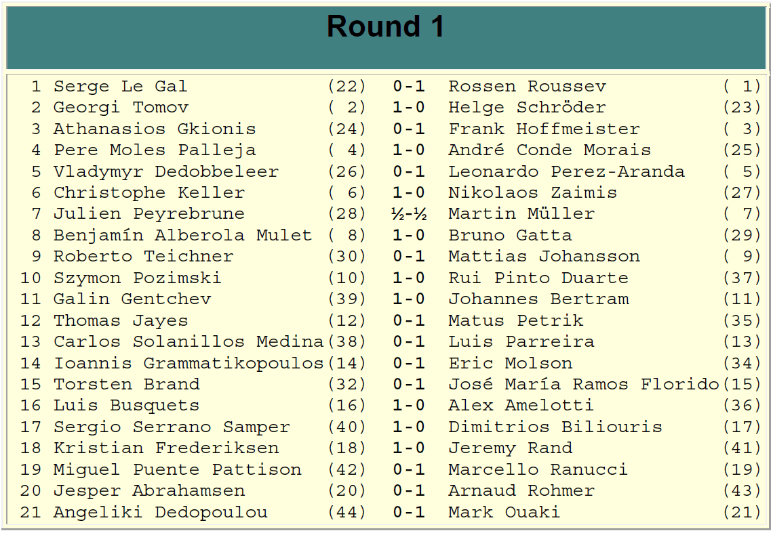Click Martin Müller's name
The image size is (773, 533).
click(521, 214)
